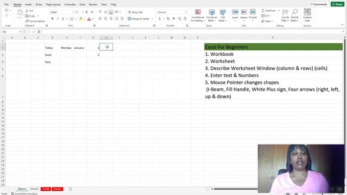The width and height of the screenshot is (347, 195).
Task: Switch to the Page Layout tab
Action: point(53,4)
